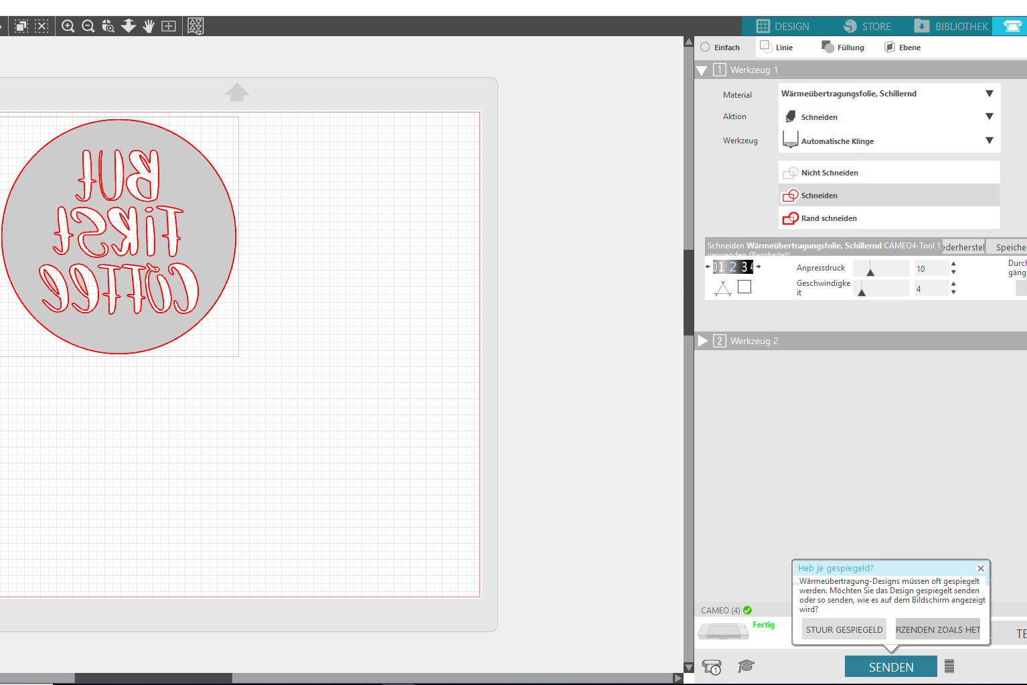Click the Deselect All icon in toolbar
The image size is (1027, 685).
[x=42, y=26]
